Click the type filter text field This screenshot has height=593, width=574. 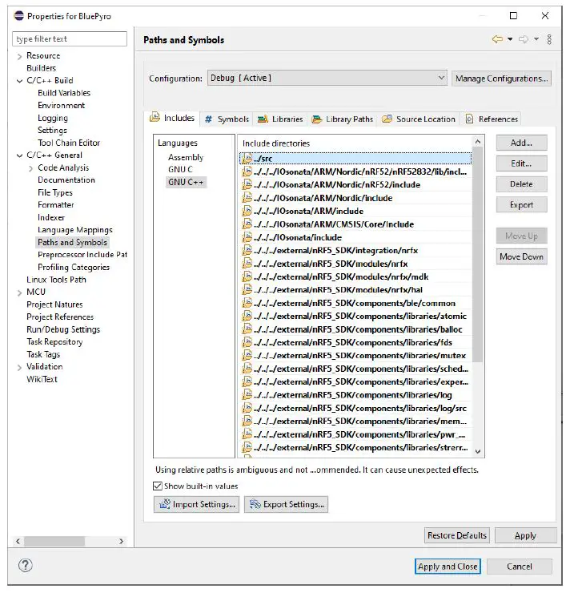click(70, 39)
